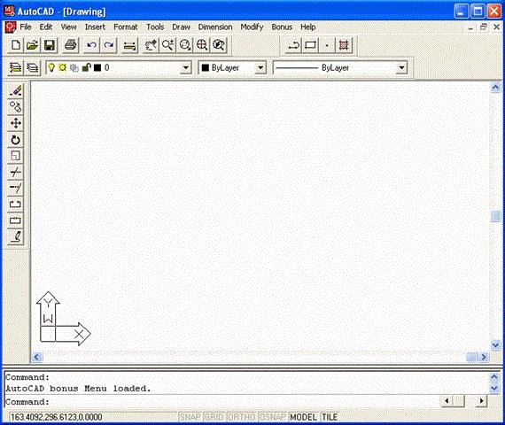Expand the layer list dropdown arrow
The width and height of the screenshot is (505, 425).
(x=186, y=68)
